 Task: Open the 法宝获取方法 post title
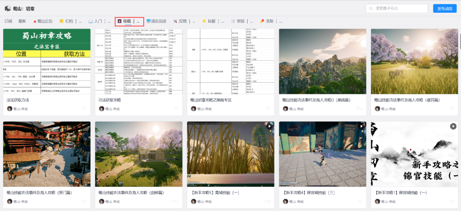pos(18,100)
